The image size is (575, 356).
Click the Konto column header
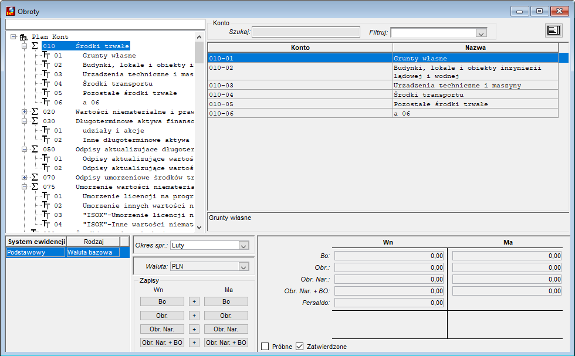click(x=300, y=48)
